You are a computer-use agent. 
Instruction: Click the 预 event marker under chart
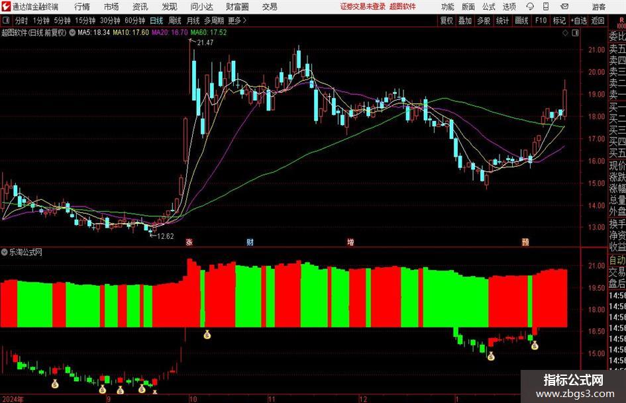(x=525, y=242)
